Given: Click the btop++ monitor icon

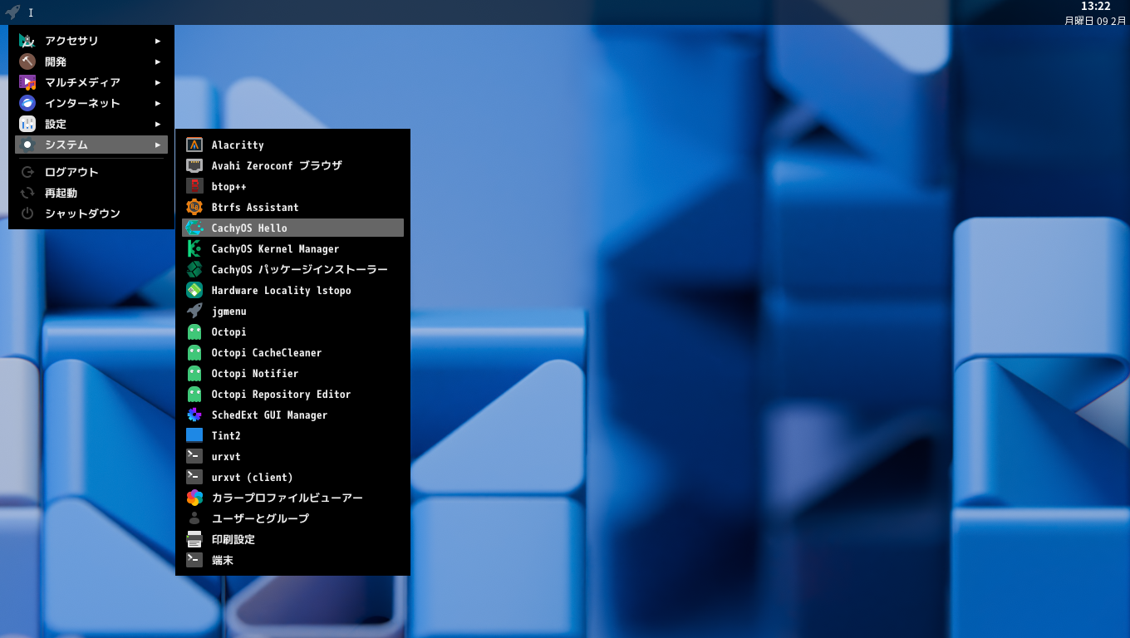Looking at the screenshot, I should click(x=194, y=186).
